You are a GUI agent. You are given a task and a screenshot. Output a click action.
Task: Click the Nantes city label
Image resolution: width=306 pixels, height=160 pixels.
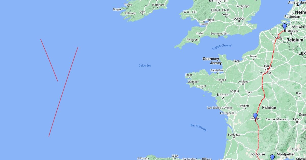click(x=223, y=95)
